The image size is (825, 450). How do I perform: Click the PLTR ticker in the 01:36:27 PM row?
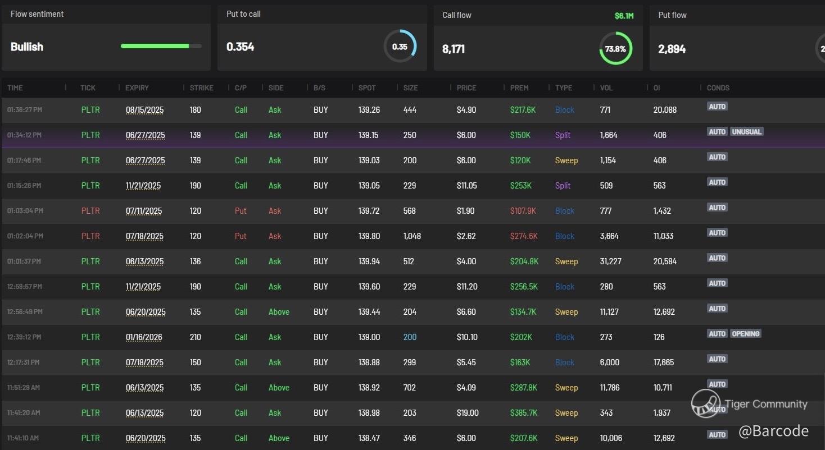[90, 110]
